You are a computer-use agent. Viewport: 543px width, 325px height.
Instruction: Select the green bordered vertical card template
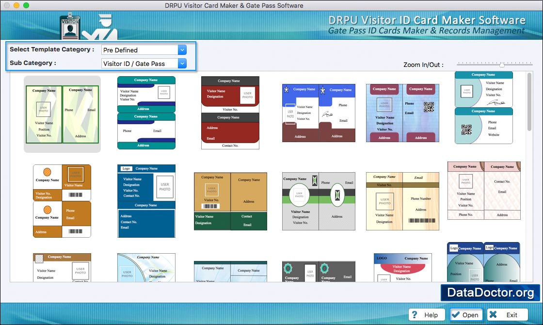pyautogui.click(x=63, y=114)
